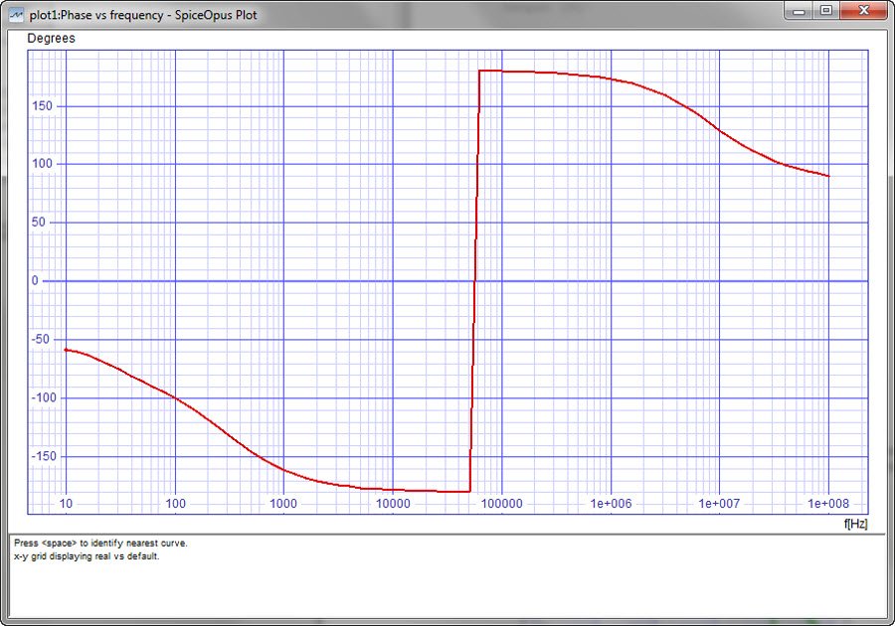
Task: Click the 'f[Hz]' x-axis label
Action: (x=855, y=524)
